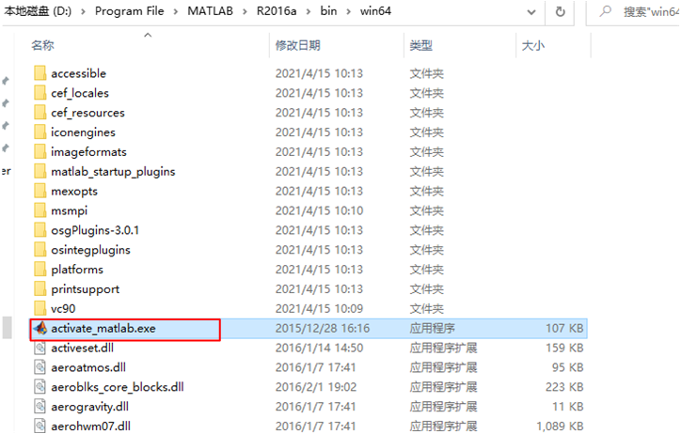Sort by the 修改日期 column header
Screen dimensions: 682x434
pos(297,45)
